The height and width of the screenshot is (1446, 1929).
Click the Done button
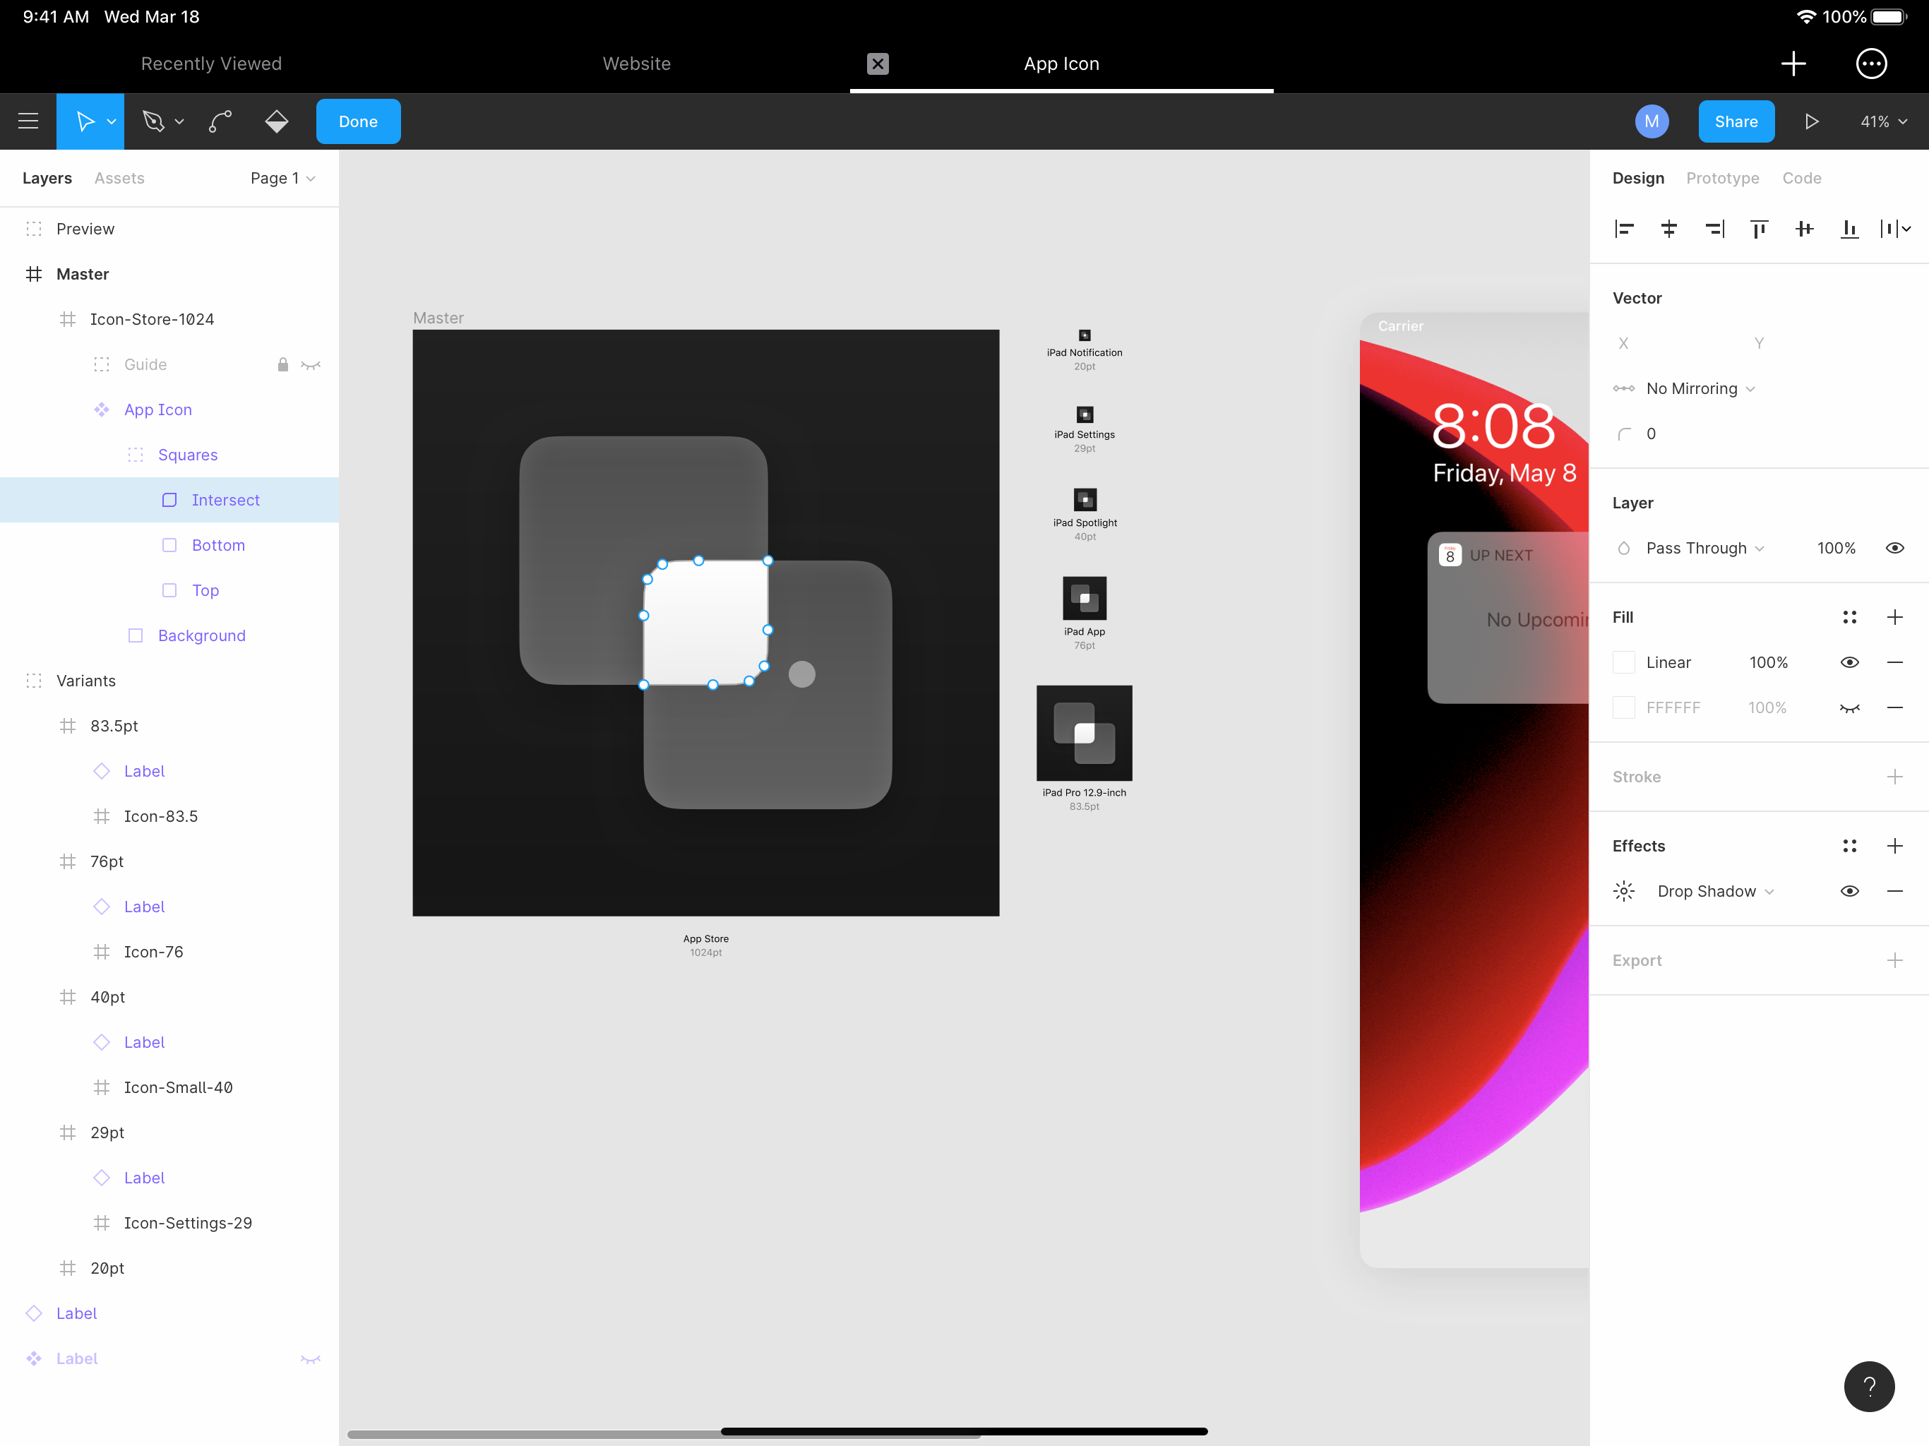tap(357, 121)
